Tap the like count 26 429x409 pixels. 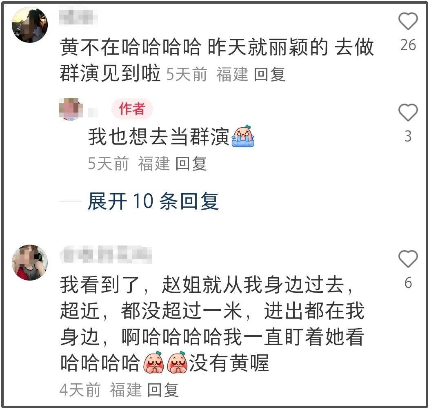[408, 45]
